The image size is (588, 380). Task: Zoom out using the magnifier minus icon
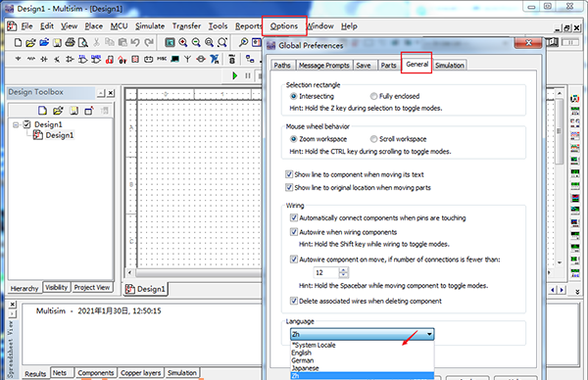pos(196,42)
